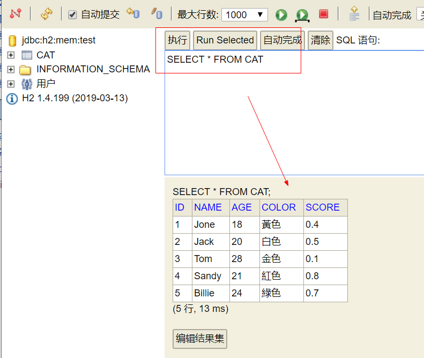Click the 綠色 color cell
424x358 pixels.
(x=281, y=293)
